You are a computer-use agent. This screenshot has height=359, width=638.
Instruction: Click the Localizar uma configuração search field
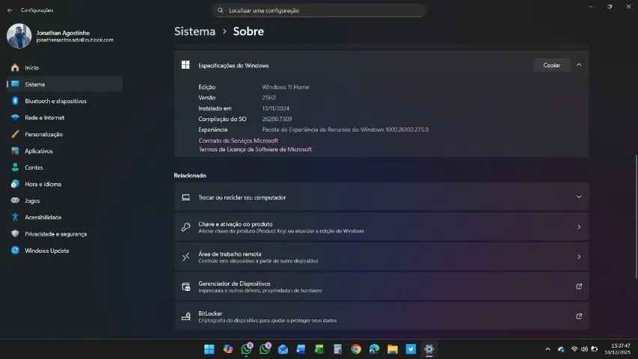click(x=319, y=10)
